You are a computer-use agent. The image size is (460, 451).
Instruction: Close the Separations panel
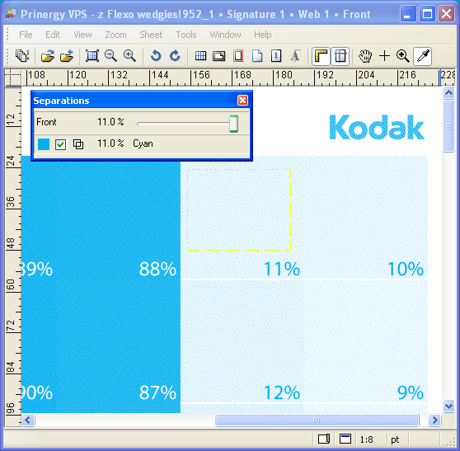click(x=242, y=101)
